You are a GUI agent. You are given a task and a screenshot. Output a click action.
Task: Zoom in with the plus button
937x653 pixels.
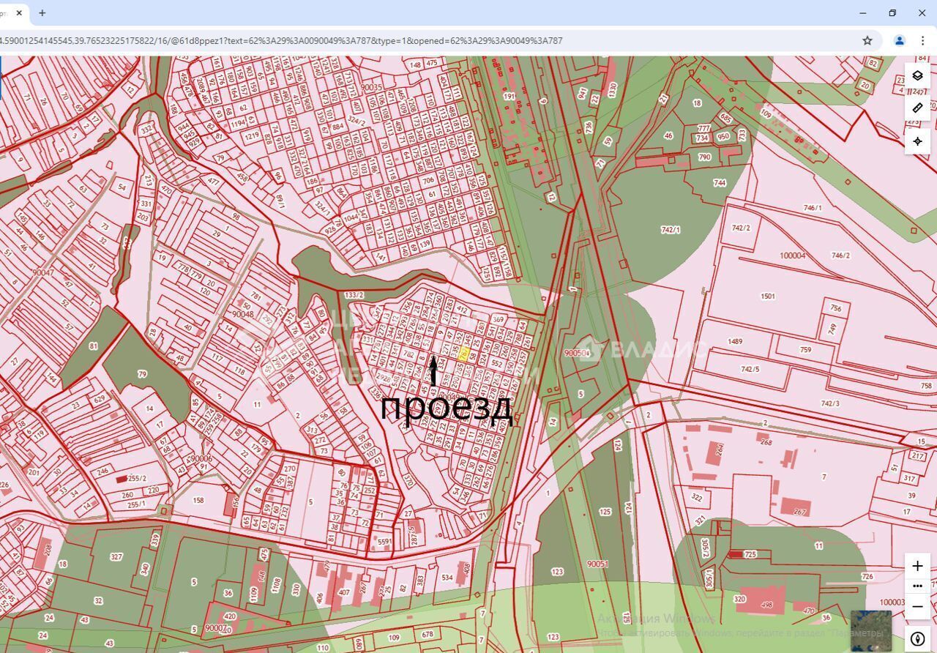(x=917, y=566)
